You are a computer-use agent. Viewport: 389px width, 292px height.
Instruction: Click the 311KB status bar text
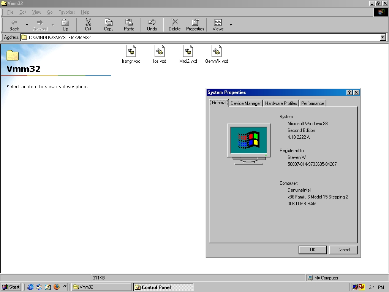point(99,278)
